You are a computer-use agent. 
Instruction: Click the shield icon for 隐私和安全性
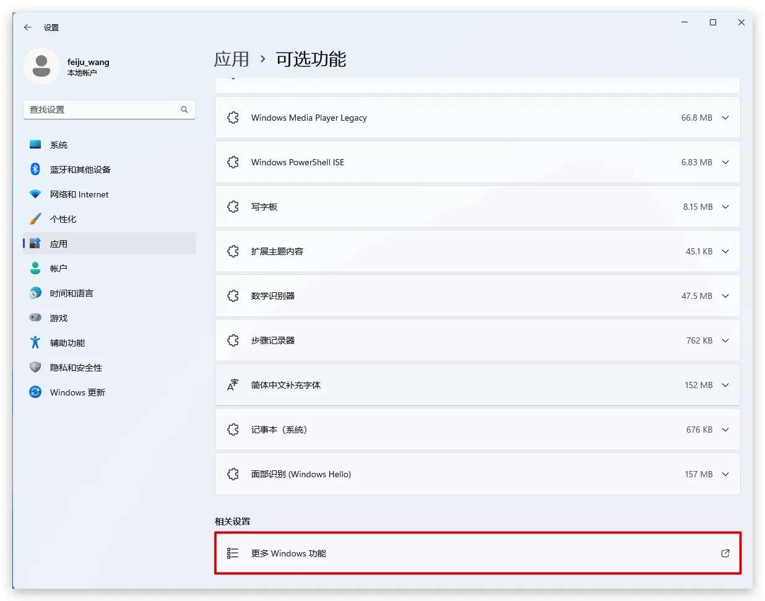coord(35,367)
